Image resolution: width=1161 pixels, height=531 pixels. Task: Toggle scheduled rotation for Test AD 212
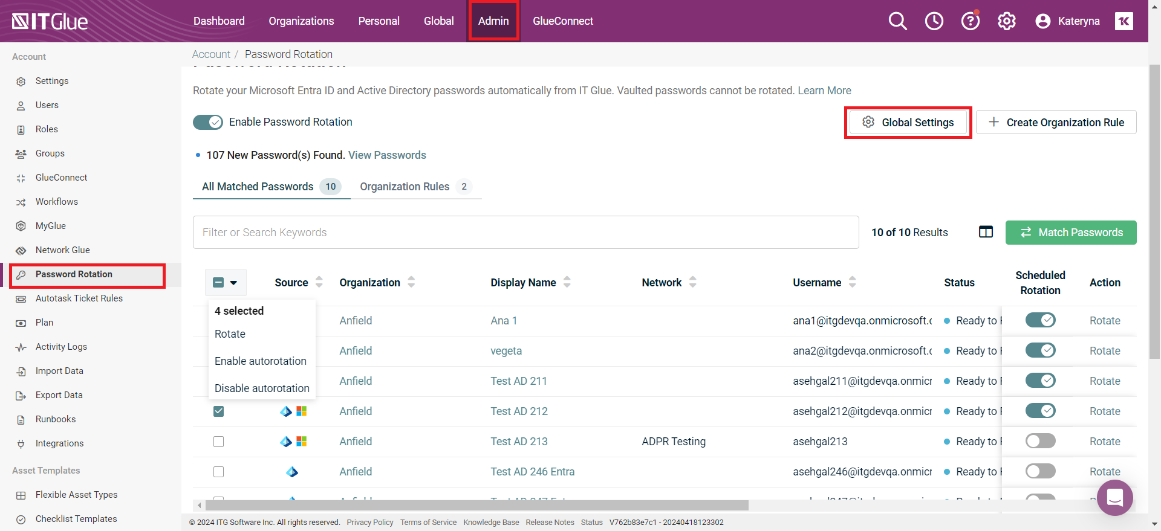coord(1040,411)
